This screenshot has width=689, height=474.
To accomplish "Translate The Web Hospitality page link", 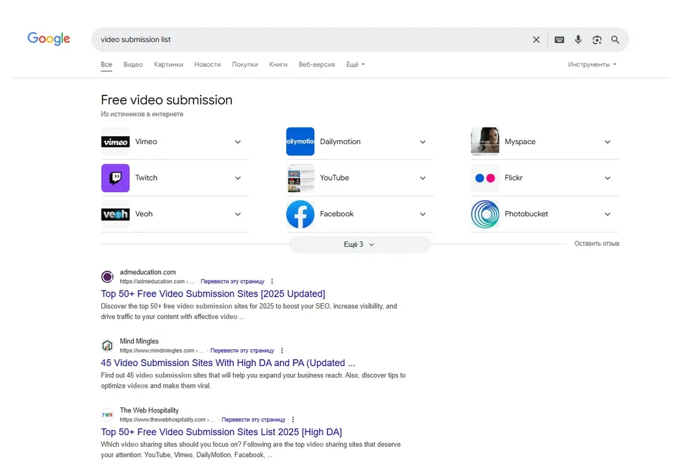I will click(x=253, y=419).
